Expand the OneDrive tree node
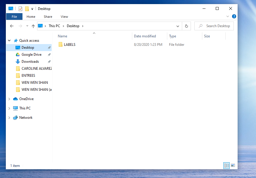Screen dimensions: 256x178 point(9,99)
